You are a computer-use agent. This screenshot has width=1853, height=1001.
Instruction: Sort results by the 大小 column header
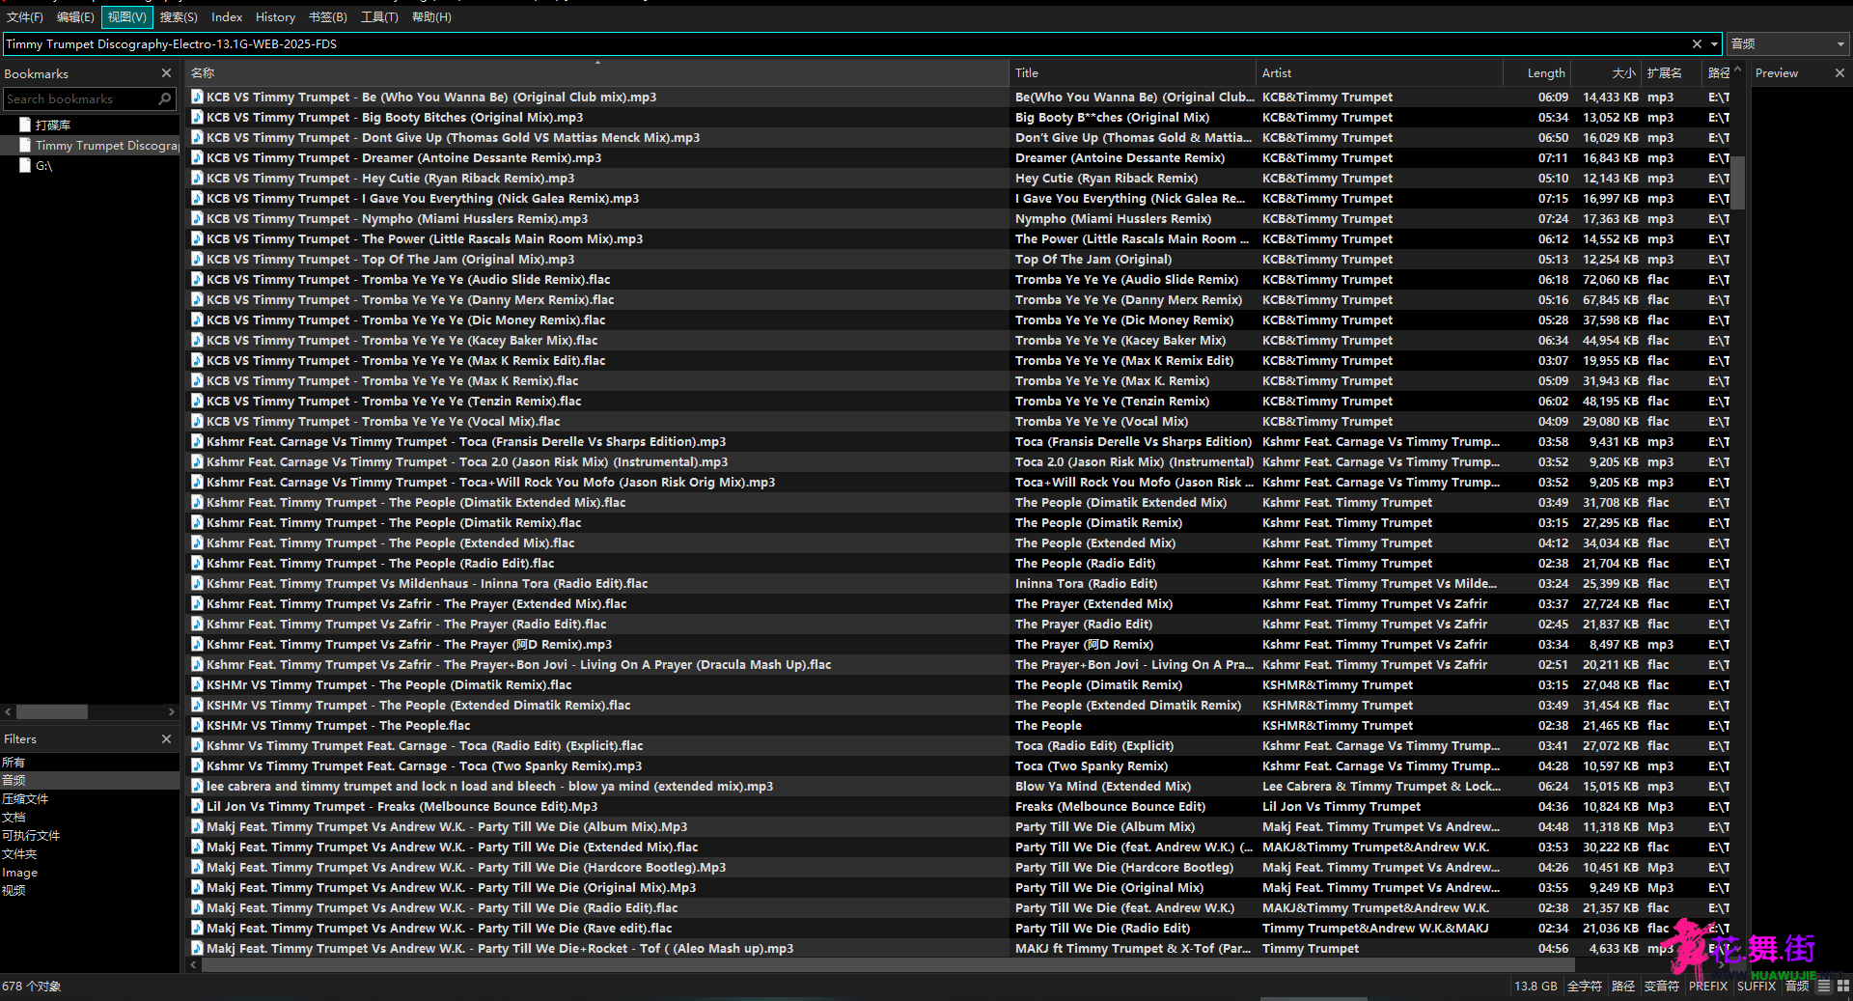point(1607,72)
